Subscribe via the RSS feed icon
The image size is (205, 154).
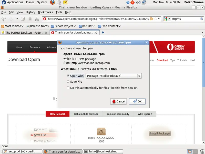(151, 19)
